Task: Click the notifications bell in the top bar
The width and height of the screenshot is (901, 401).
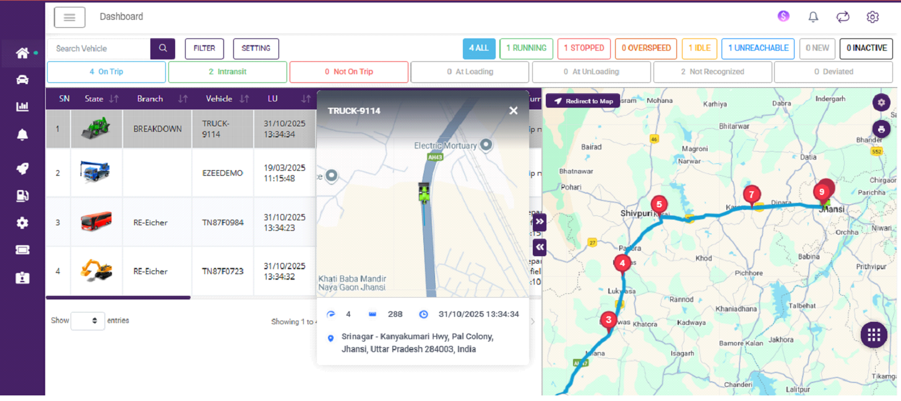Action: (813, 17)
